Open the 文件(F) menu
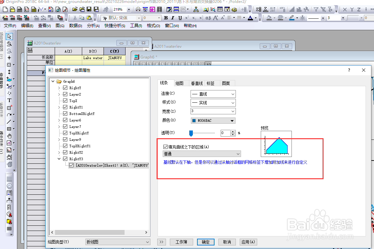374x249 pixels. (10, 26)
